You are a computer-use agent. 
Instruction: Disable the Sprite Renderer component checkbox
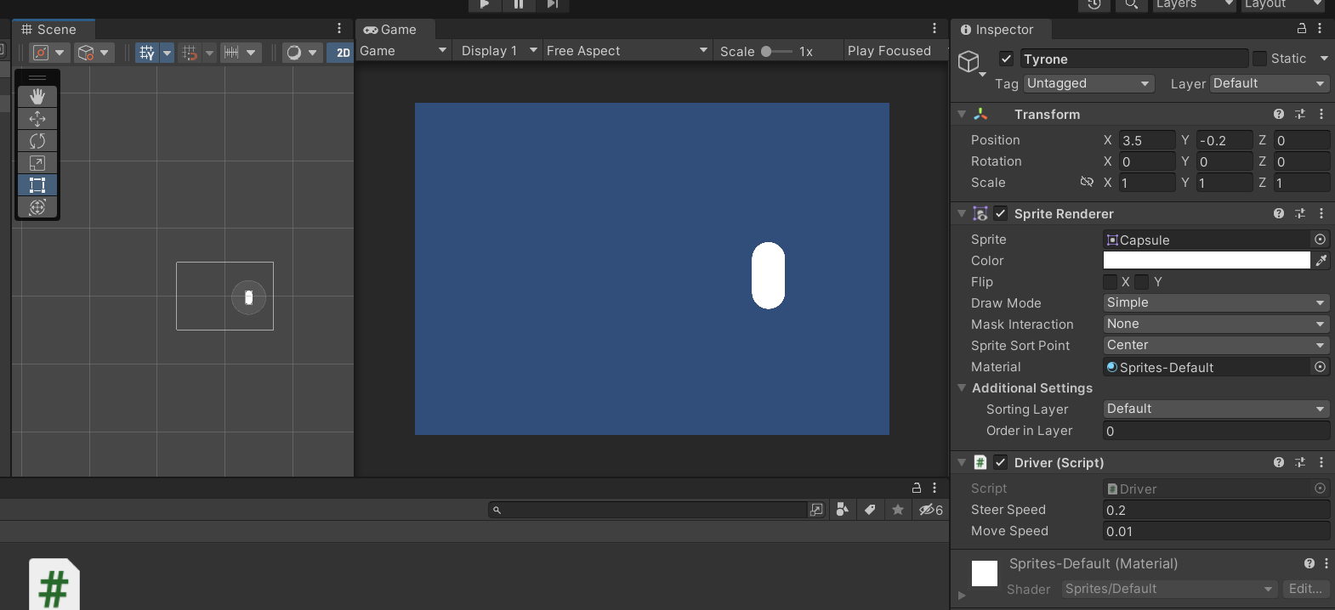pos(1001,214)
